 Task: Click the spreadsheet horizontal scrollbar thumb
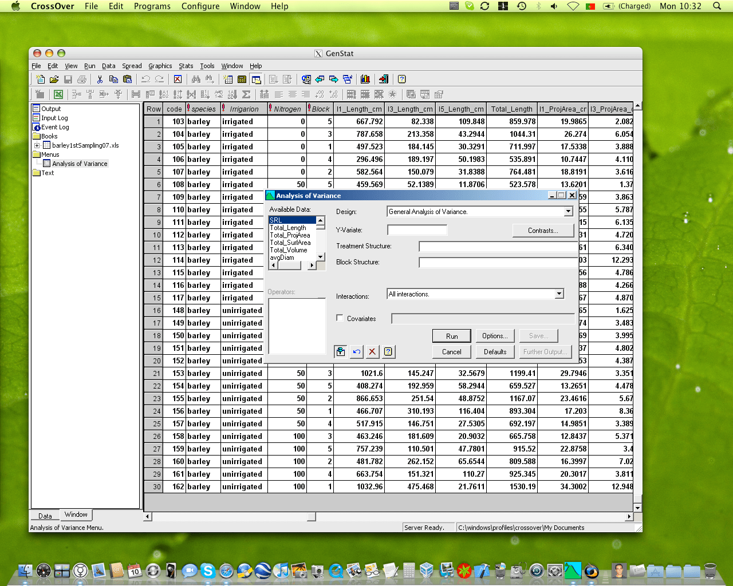pos(312,517)
